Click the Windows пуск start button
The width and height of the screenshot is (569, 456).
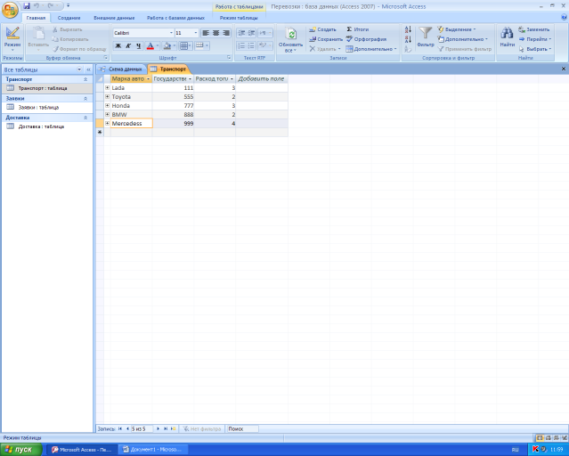(x=21, y=450)
